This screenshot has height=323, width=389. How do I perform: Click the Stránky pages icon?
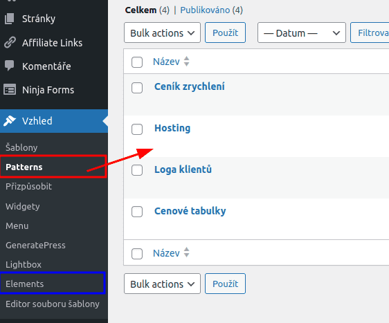click(x=10, y=19)
